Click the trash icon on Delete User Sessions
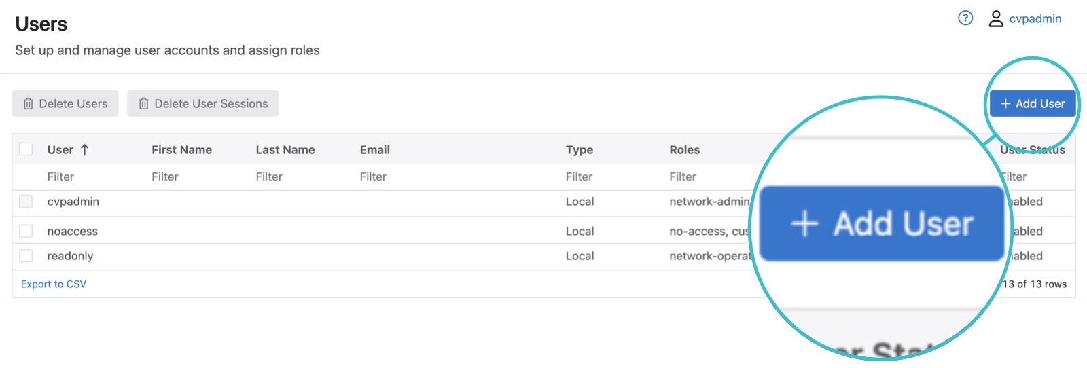The height and width of the screenshot is (368, 1087). click(x=144, y=104)
